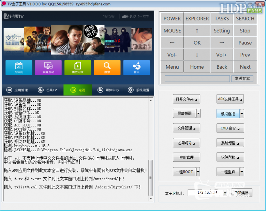
Task: Click the OK remote button
Action: pyautogui.click(x=197, y=42)
